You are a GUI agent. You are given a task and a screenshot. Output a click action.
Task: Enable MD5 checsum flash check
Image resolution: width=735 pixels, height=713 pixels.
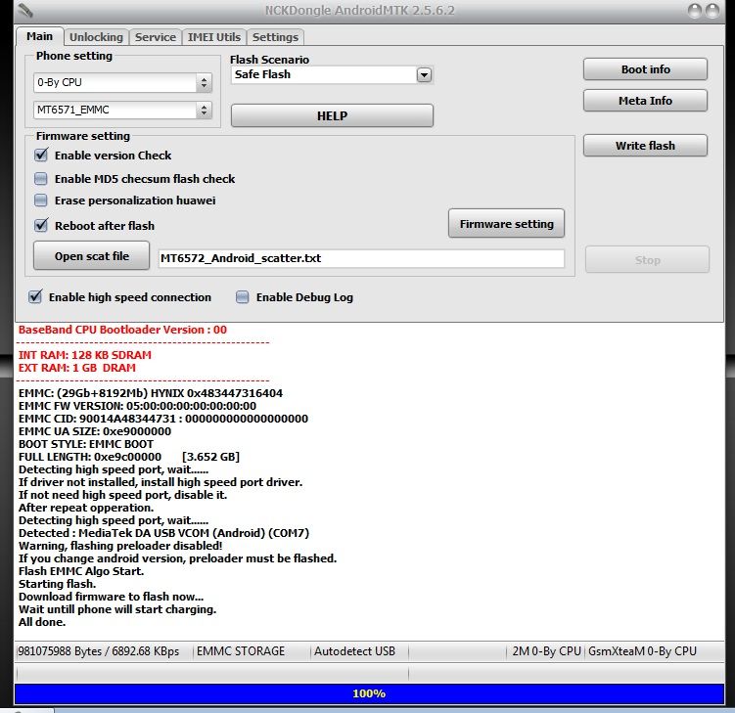tap(41, 178)
